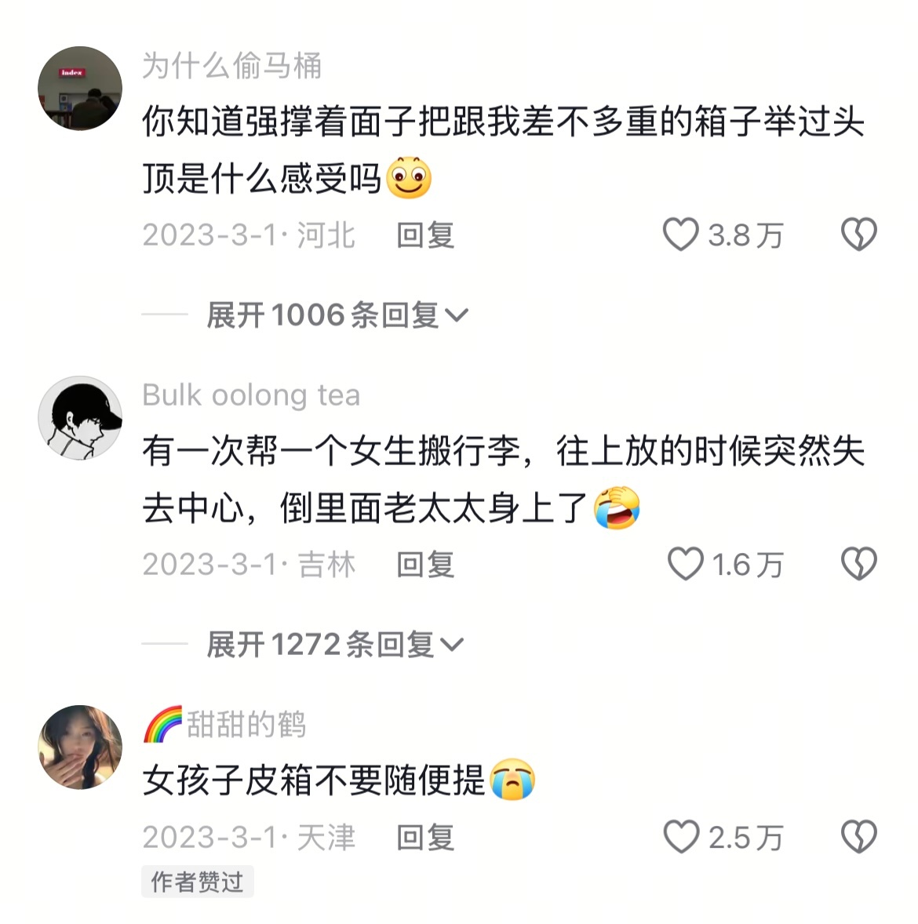Reply to the 天津 comment
The height and width of the screenshot is (924, 918).
tap(425, 838)
